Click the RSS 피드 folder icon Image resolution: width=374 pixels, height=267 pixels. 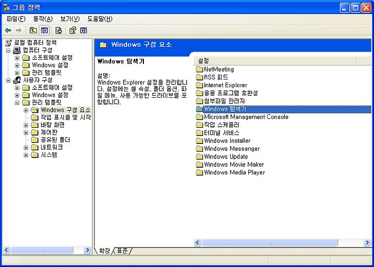coord(199,77)
